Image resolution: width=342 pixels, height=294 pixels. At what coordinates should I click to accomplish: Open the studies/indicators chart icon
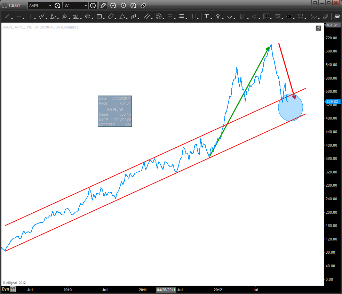[113, 6]
